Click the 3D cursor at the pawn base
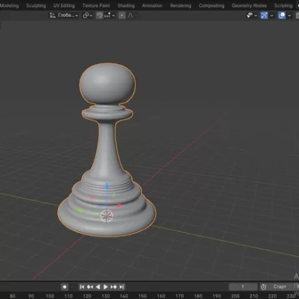This screenshot has height=299, width=299. [x=107, y=216]
